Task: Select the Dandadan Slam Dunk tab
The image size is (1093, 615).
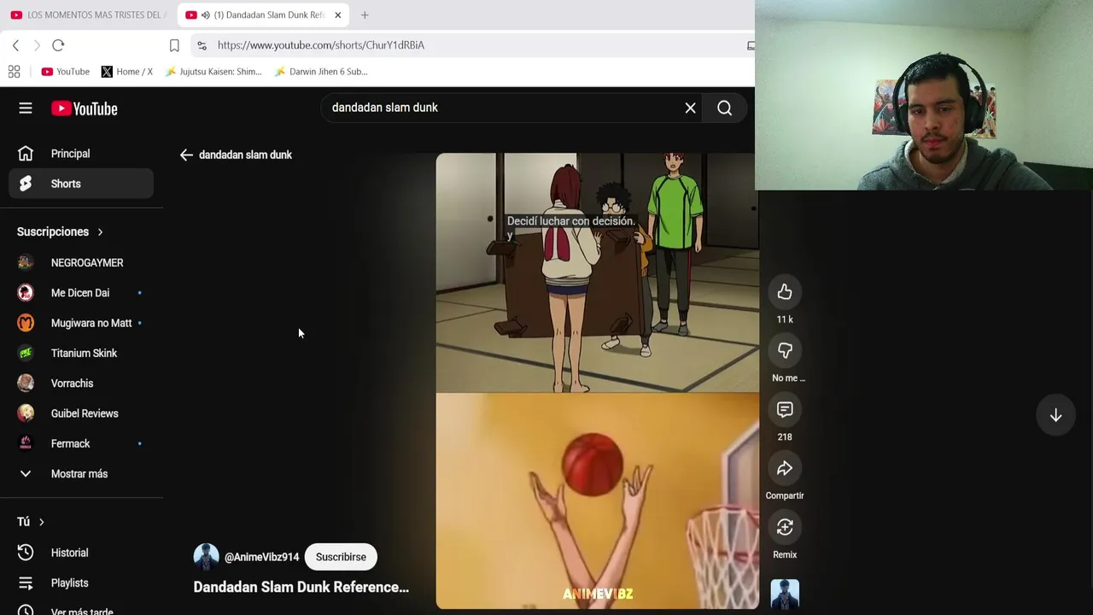Action: point(262,15)
